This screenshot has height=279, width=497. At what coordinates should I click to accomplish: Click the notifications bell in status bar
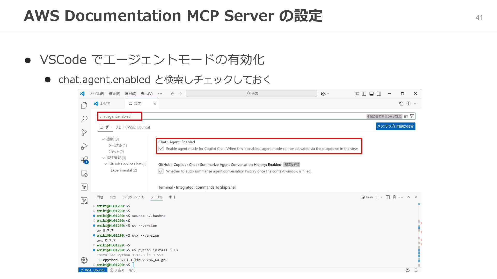point(416,270)
